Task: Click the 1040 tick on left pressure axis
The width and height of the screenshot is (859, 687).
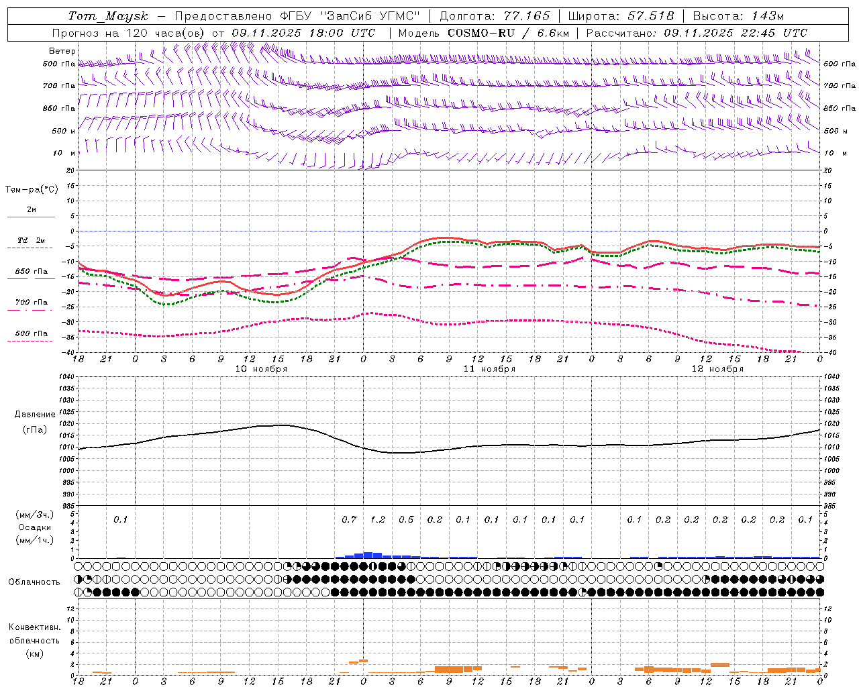Action: pos(68,377)
